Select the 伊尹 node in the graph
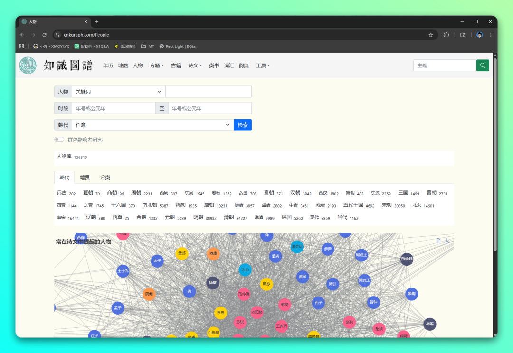The width and height of the screenshot is (513, 353). pyautogui.click(x=328, y=249)
